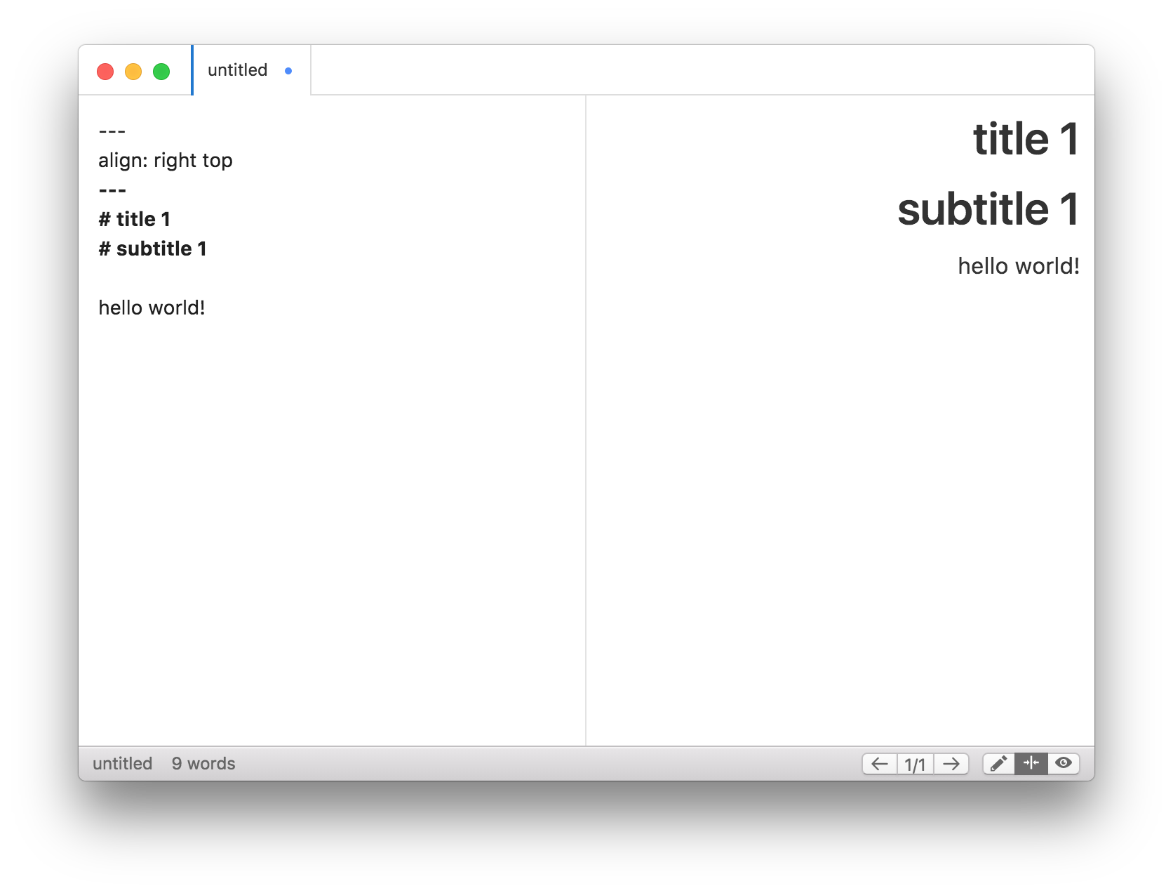1173x893 pixels.
Task: Click the unsaved blue dot on untitled tab
Action: tap(288, 71)
